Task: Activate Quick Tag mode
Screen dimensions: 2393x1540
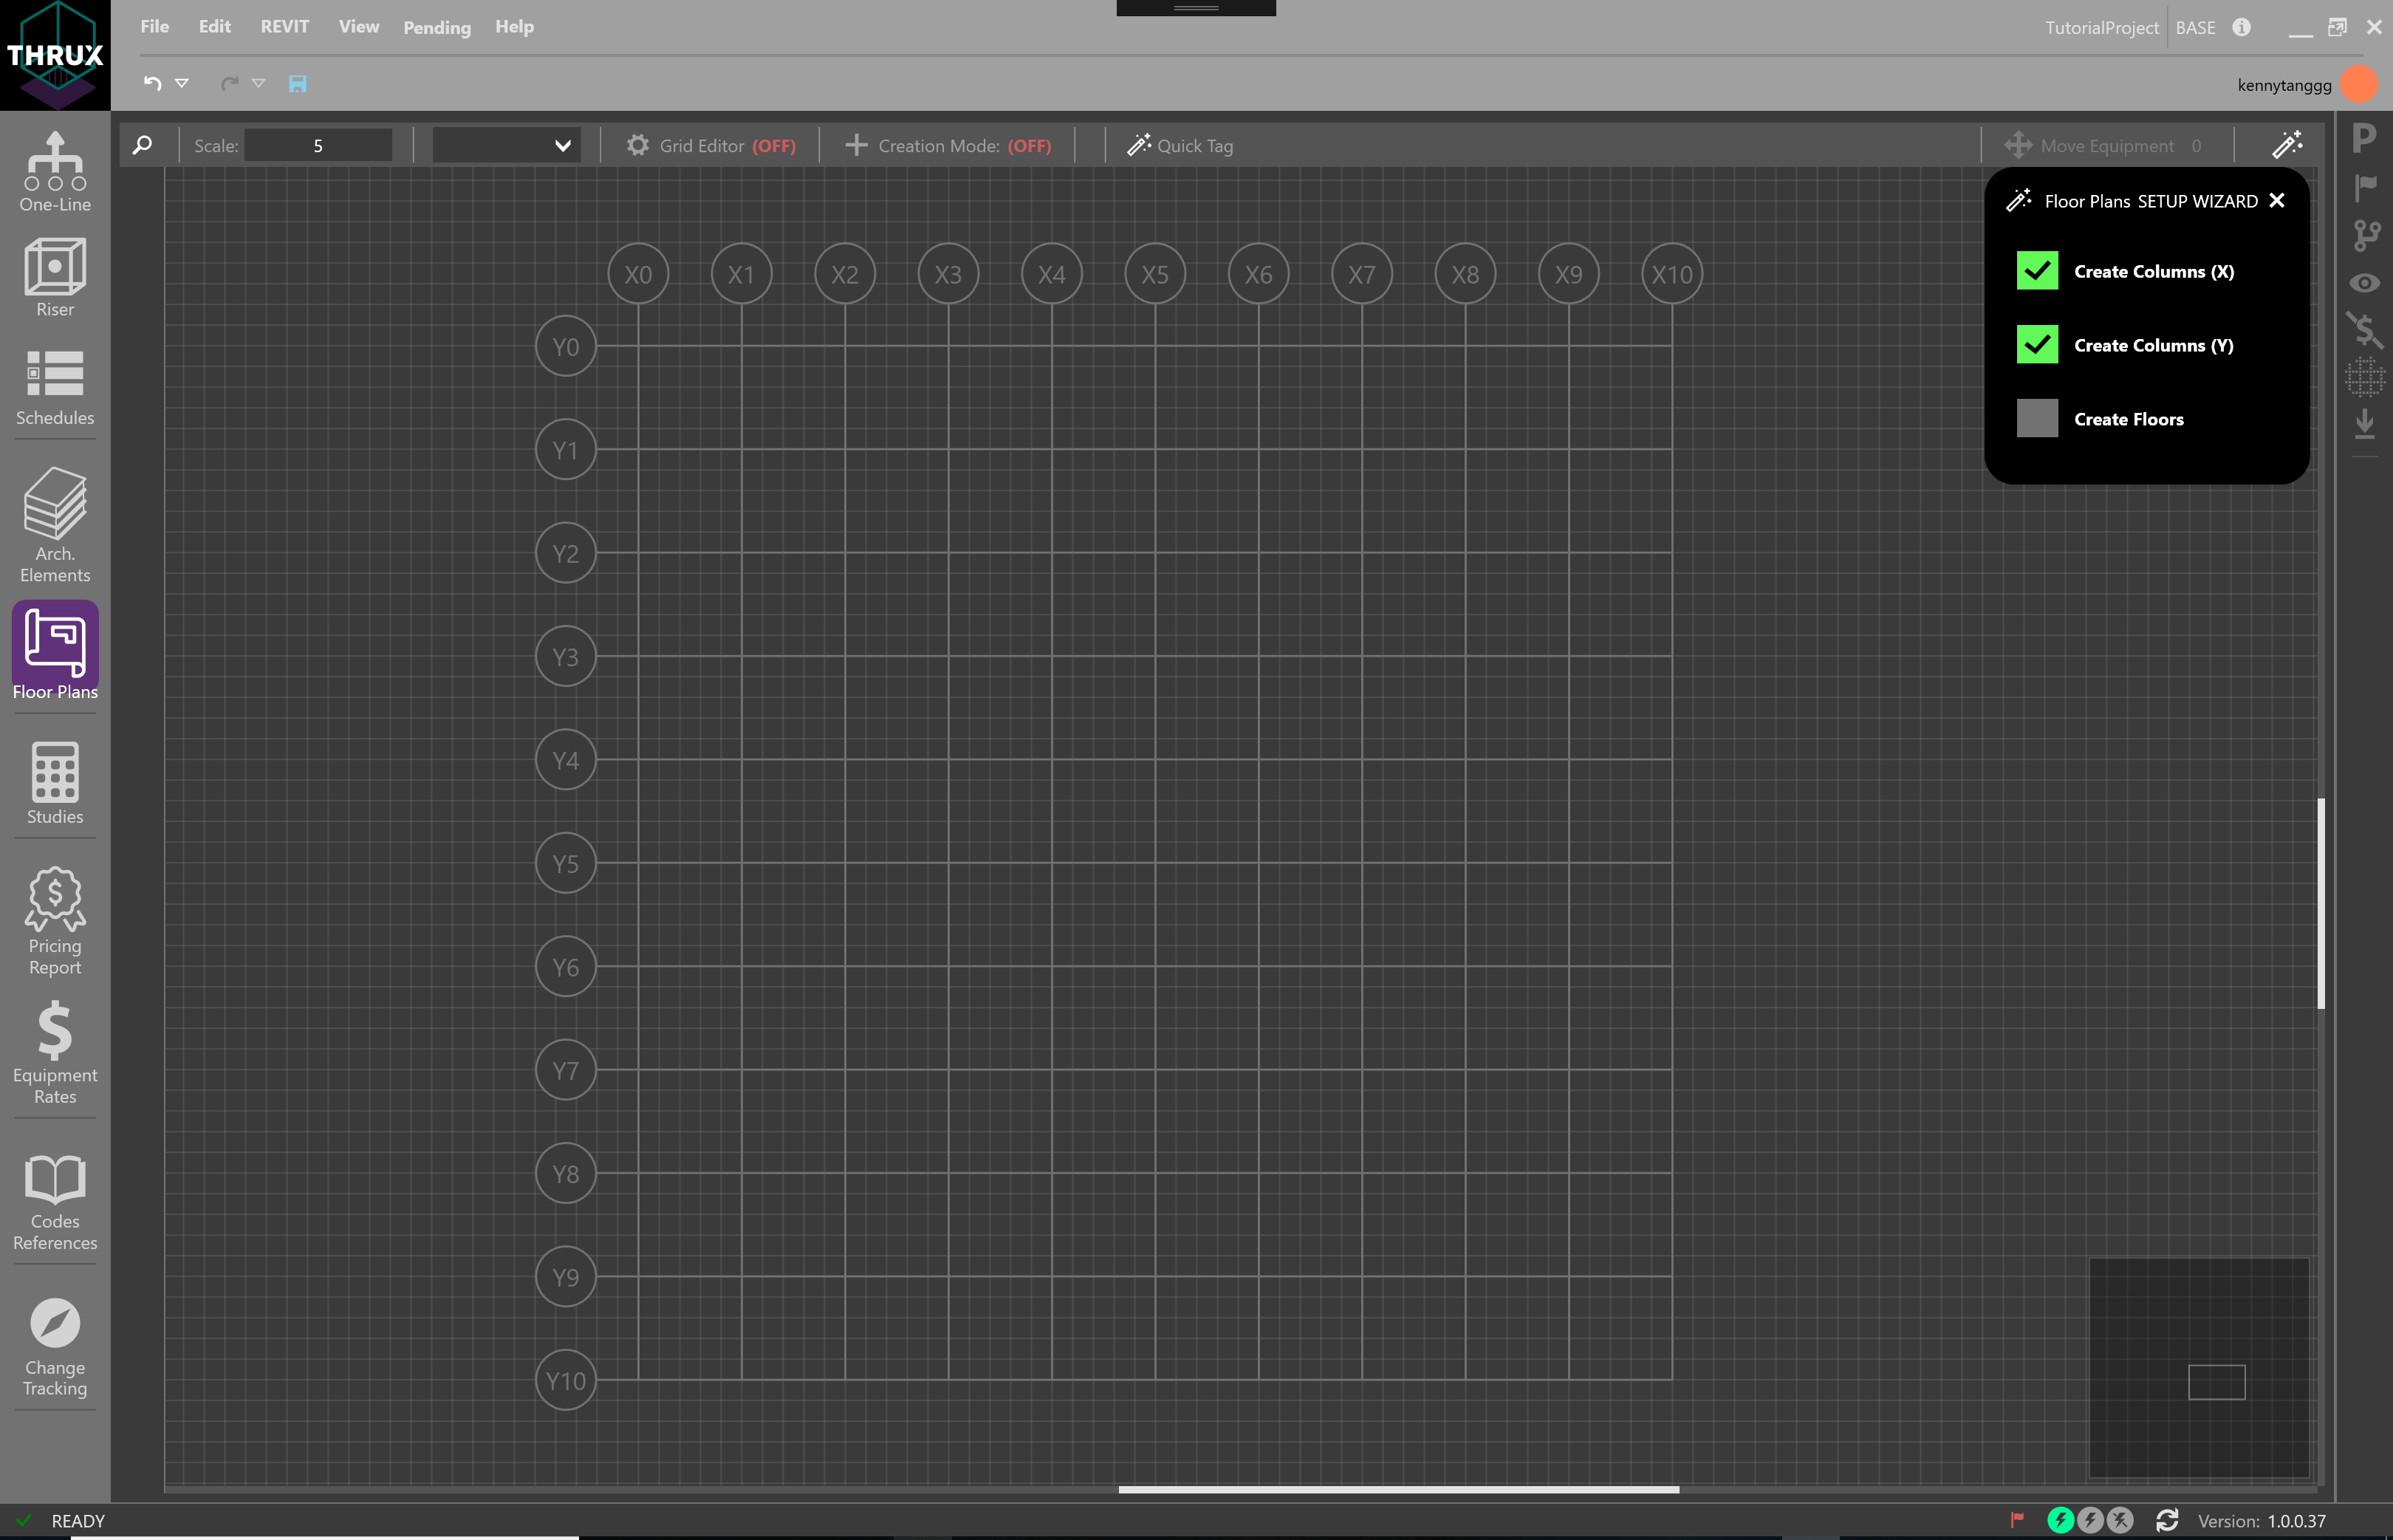Action: click(x=1180, y=145)
